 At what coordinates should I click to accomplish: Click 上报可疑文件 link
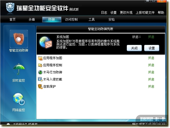coord(145,13)
